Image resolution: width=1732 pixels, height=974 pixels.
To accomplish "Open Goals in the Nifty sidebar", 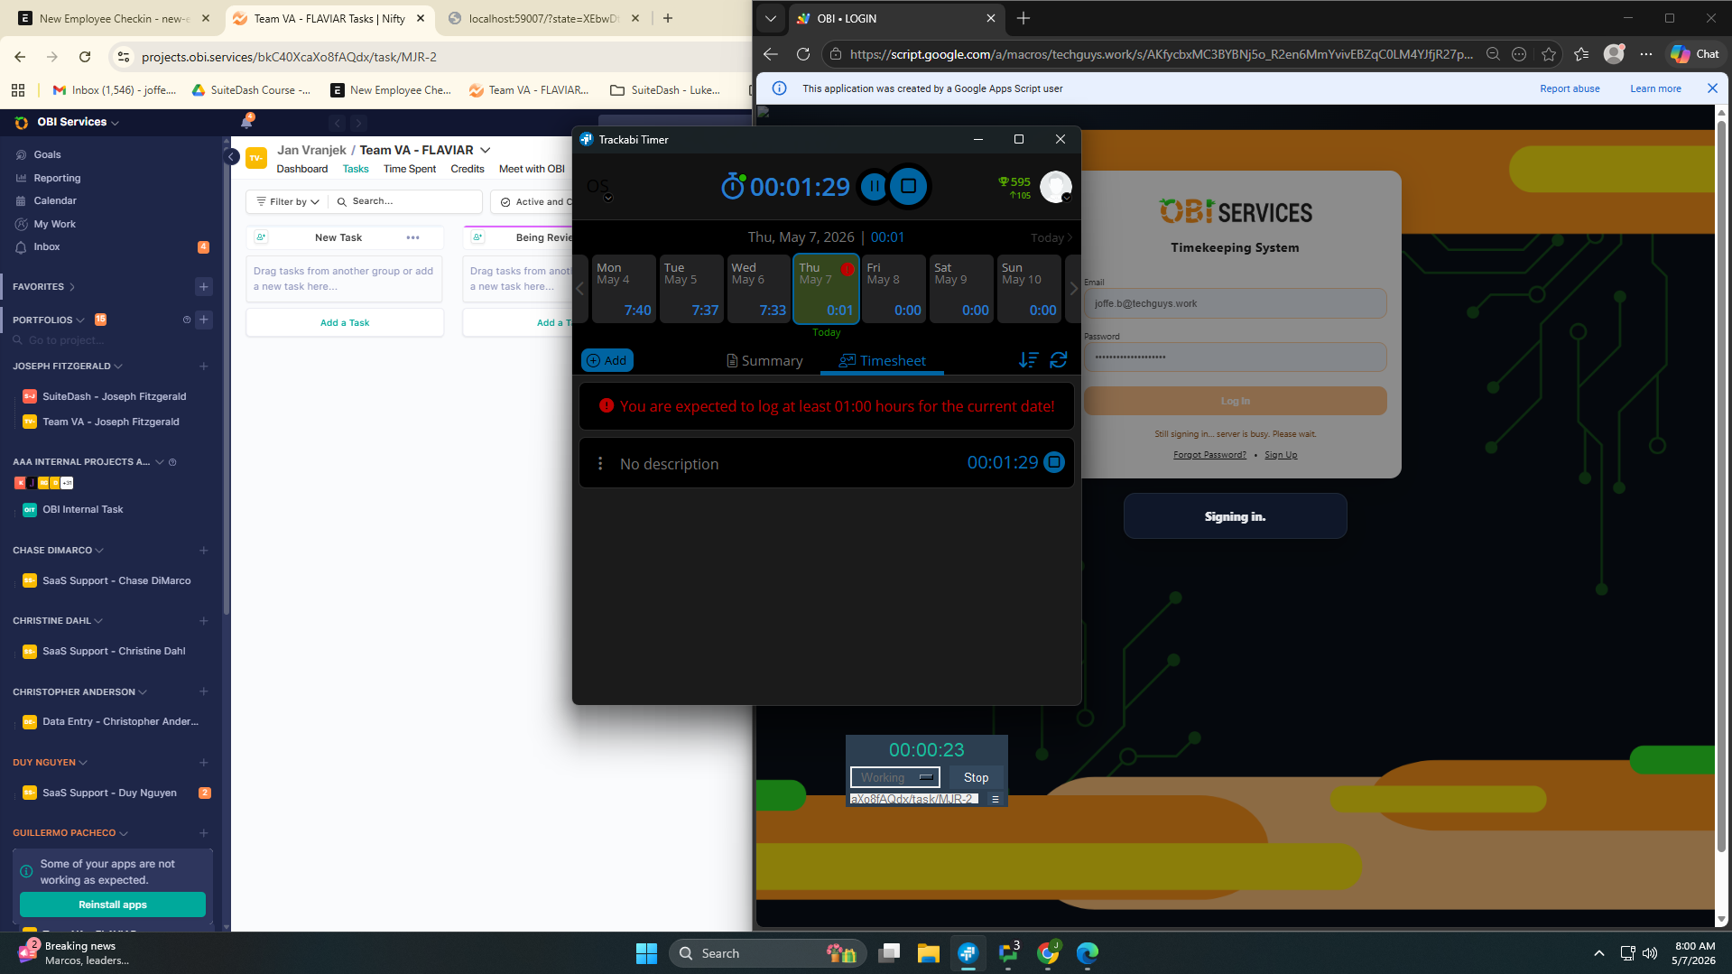I will tap(47, 154).
